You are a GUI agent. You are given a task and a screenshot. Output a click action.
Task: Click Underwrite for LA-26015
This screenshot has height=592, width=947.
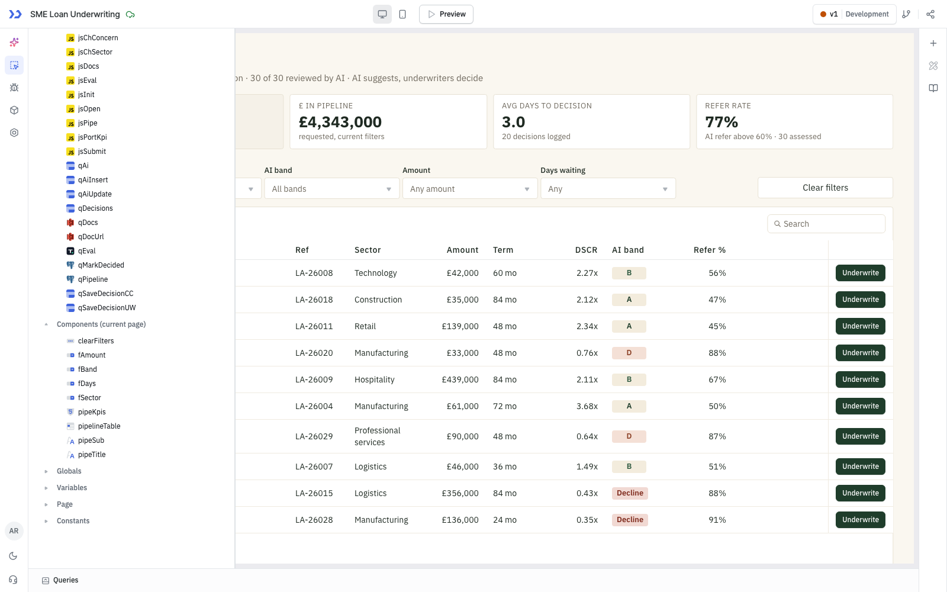(x=861, y=493)
